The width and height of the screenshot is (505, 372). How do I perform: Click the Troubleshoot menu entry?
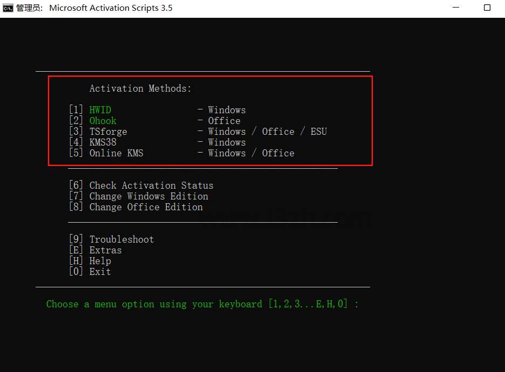click(121, 239)
